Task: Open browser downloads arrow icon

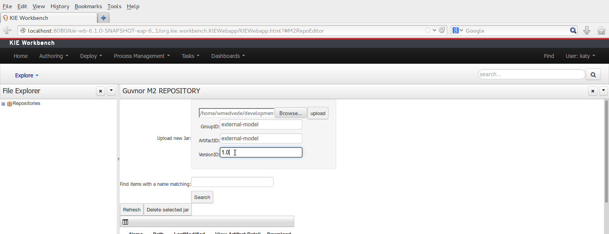Action: (x=587, y=30)
